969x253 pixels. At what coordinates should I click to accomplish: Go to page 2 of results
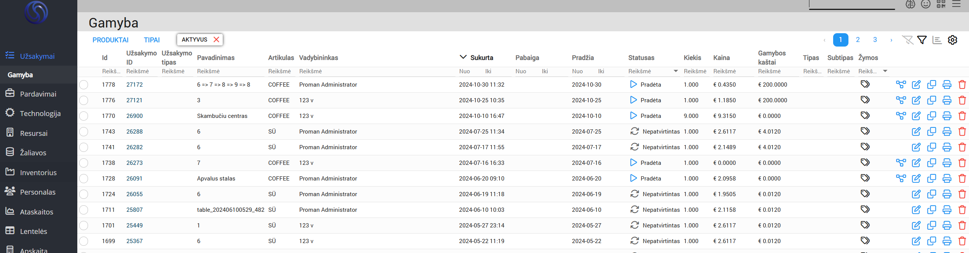[x=858, y=40]
